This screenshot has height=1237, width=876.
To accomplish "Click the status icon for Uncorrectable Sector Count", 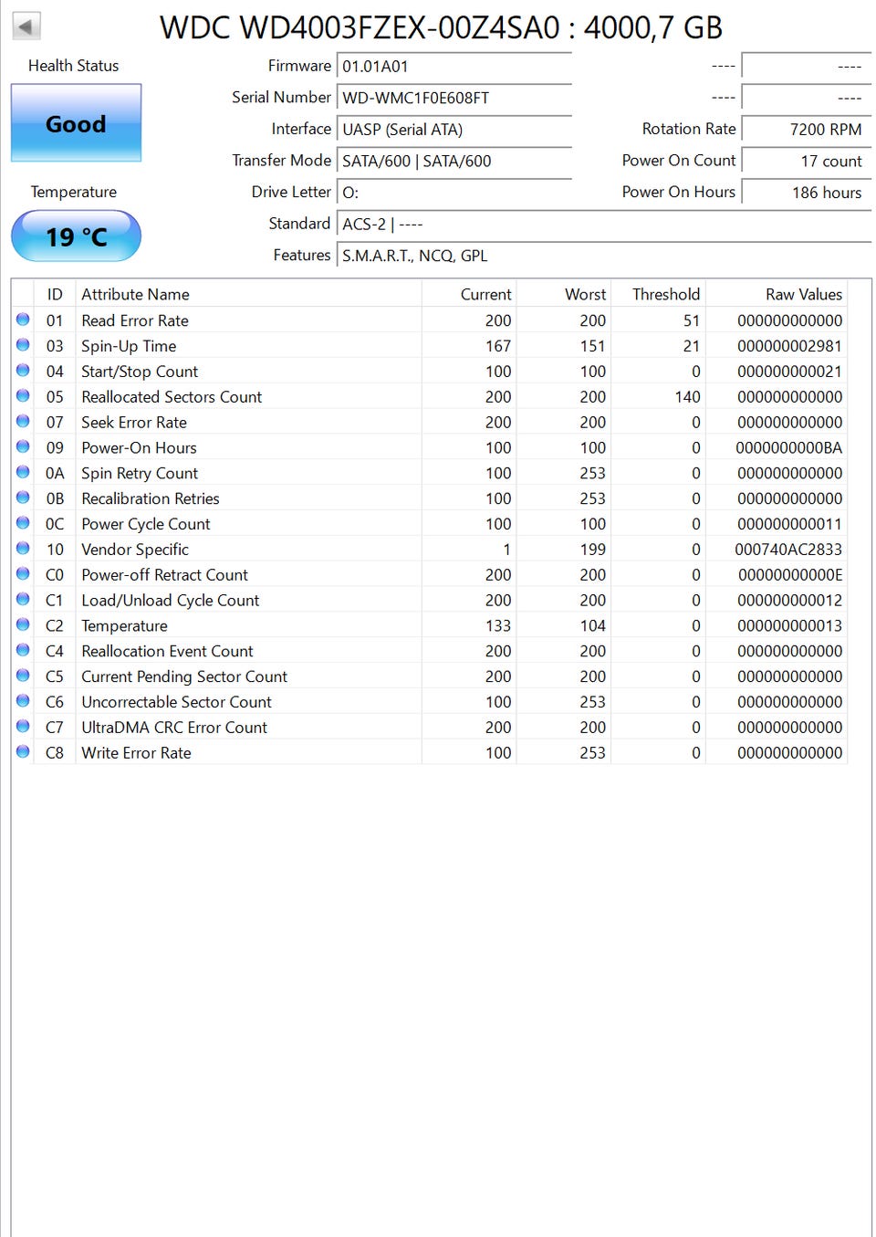I will point(23,701).
